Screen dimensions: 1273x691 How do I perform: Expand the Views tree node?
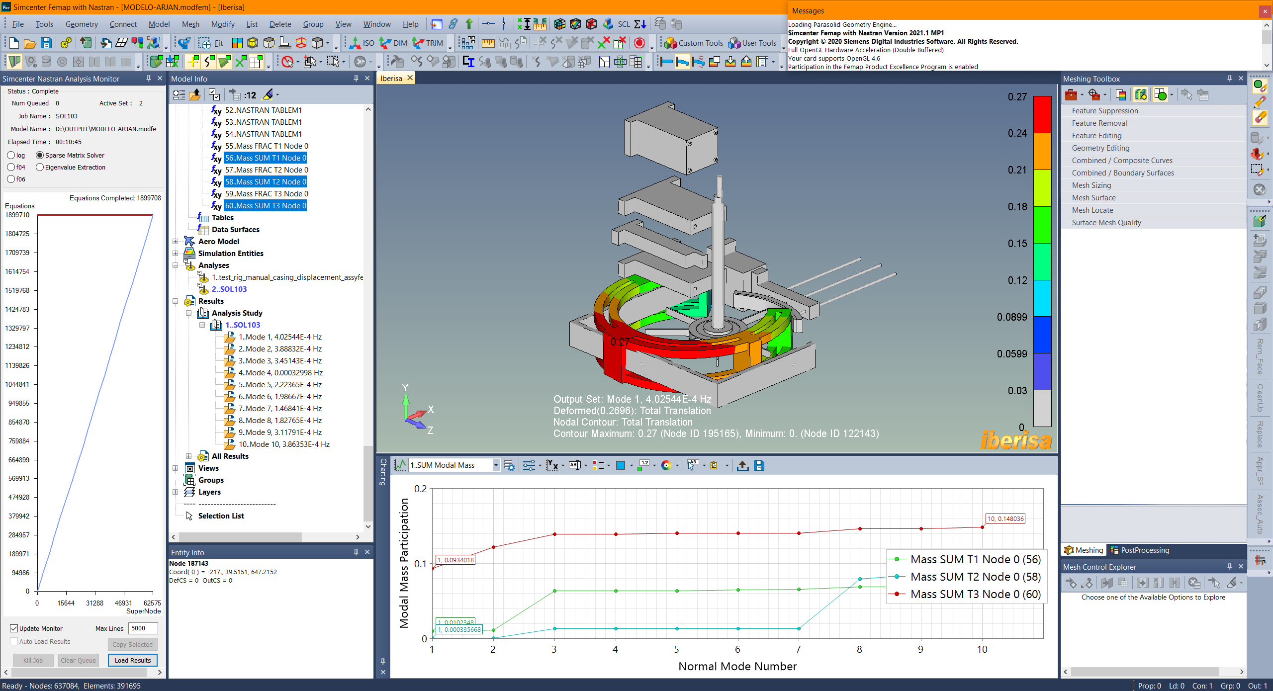click(x=175, y=468)
